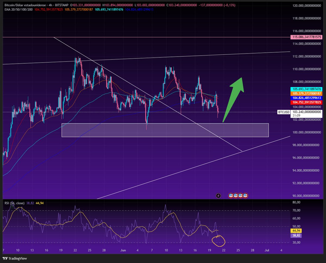Click the Jun label on time axis
The image size is (326, 263).
pos(123,250)
